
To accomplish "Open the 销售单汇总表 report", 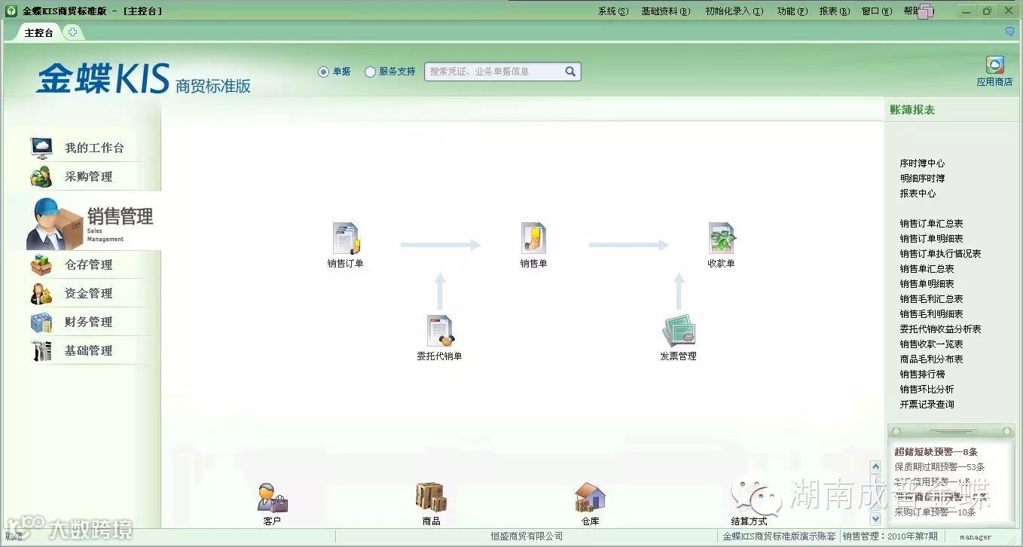I will pyautogui.click(x=927, y=269).
